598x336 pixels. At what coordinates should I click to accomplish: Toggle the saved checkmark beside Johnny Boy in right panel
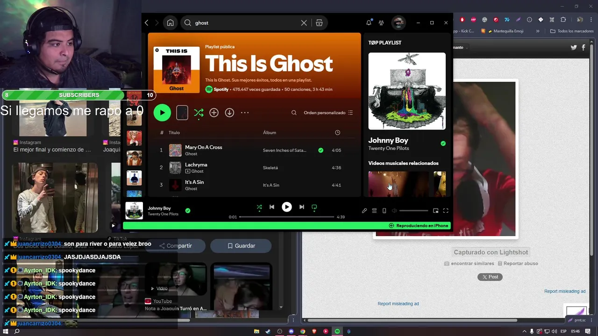click(443, 143)
